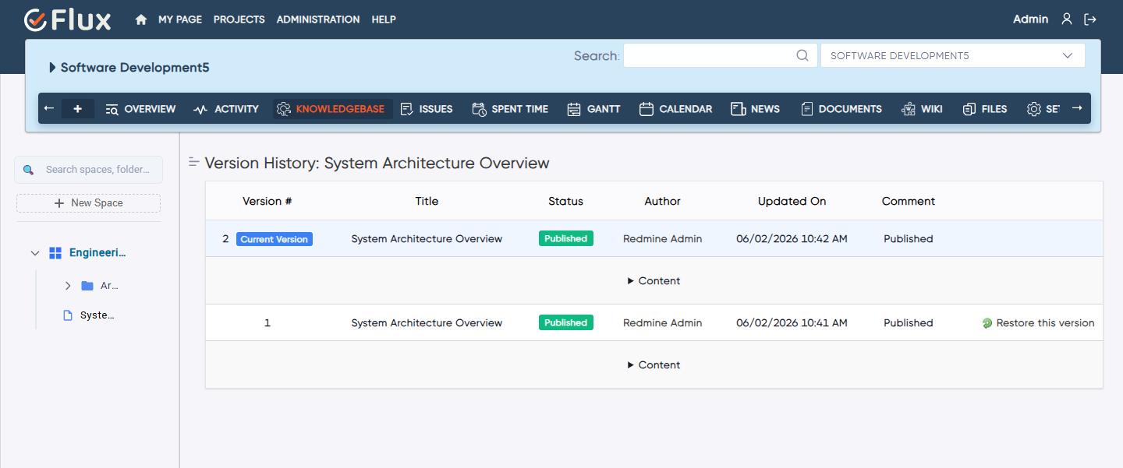Viewport: 1123px width, 468px height.
Task: Open PROJECTS menu
Action: (239, 19)
